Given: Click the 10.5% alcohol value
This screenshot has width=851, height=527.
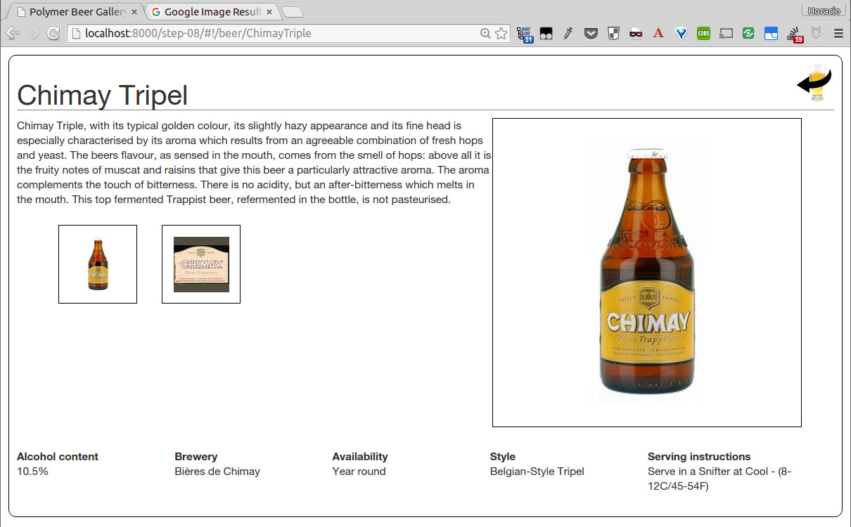Looking at the screenshot, I should (32, 471).
